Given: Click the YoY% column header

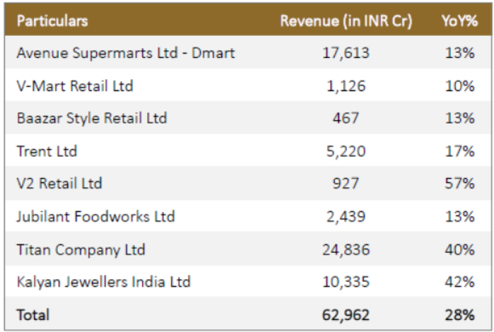Looking at the screenshot, I should (x=459, y=21).
